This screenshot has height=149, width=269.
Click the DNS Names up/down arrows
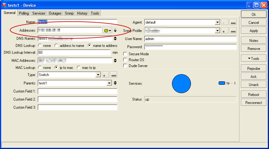(115, 38)
